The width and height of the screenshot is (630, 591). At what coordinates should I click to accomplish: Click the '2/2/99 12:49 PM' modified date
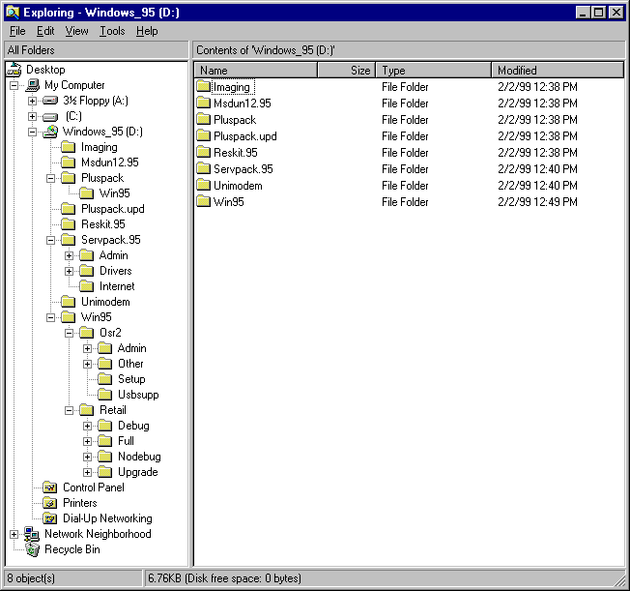tap(537, 201)
